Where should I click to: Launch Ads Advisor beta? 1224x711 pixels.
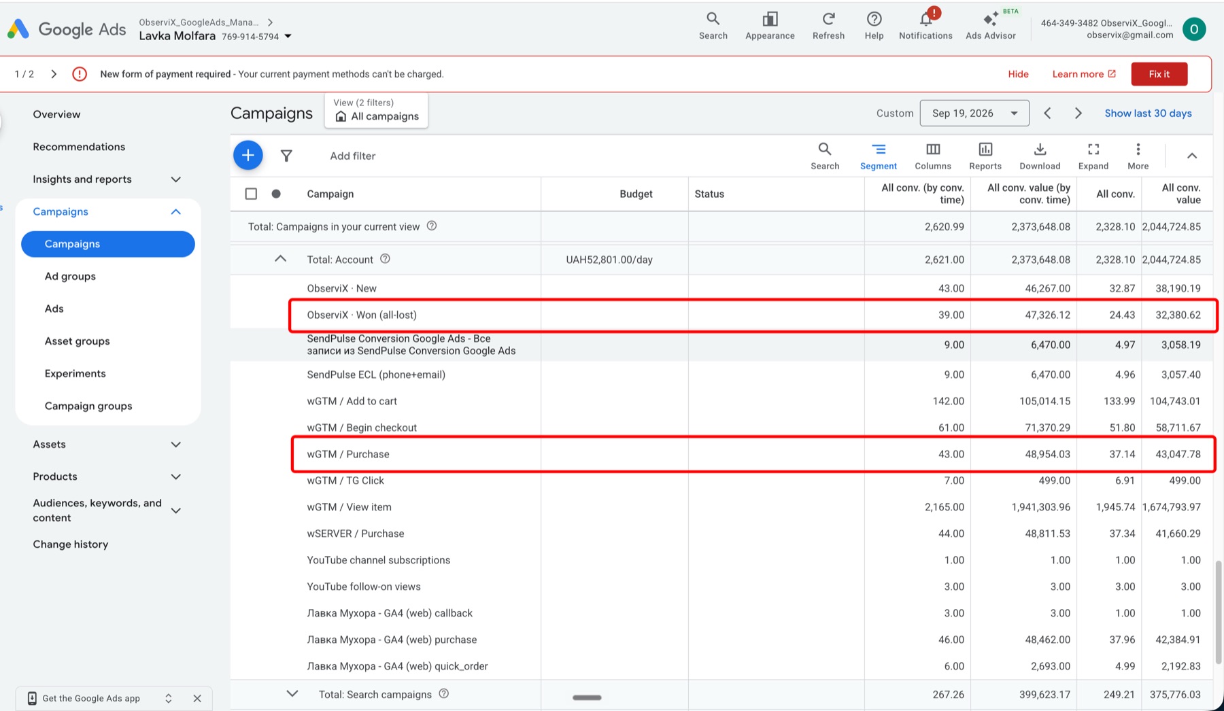click(x=991, y=26)
